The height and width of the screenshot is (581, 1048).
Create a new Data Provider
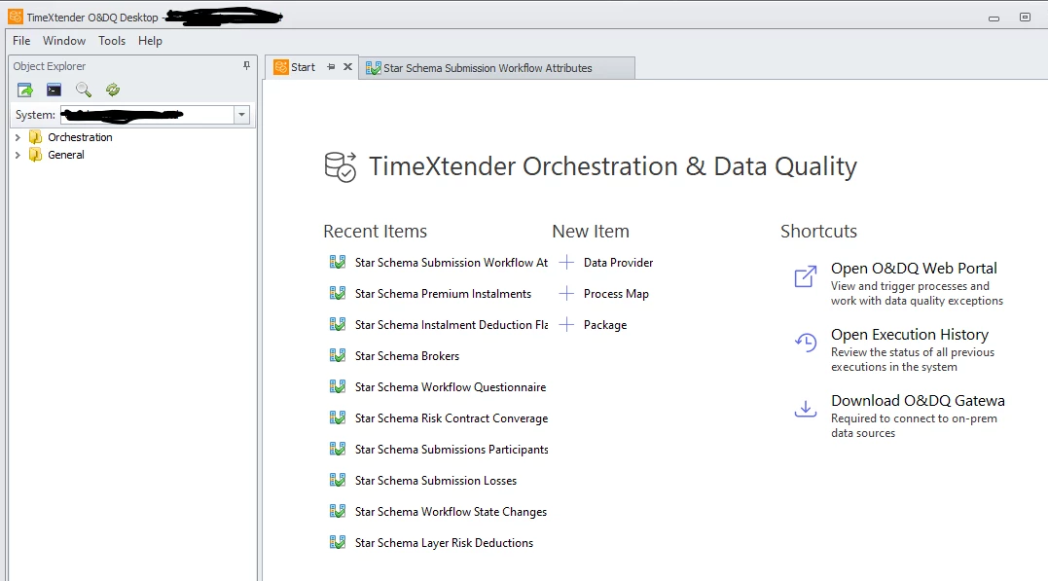618,263
